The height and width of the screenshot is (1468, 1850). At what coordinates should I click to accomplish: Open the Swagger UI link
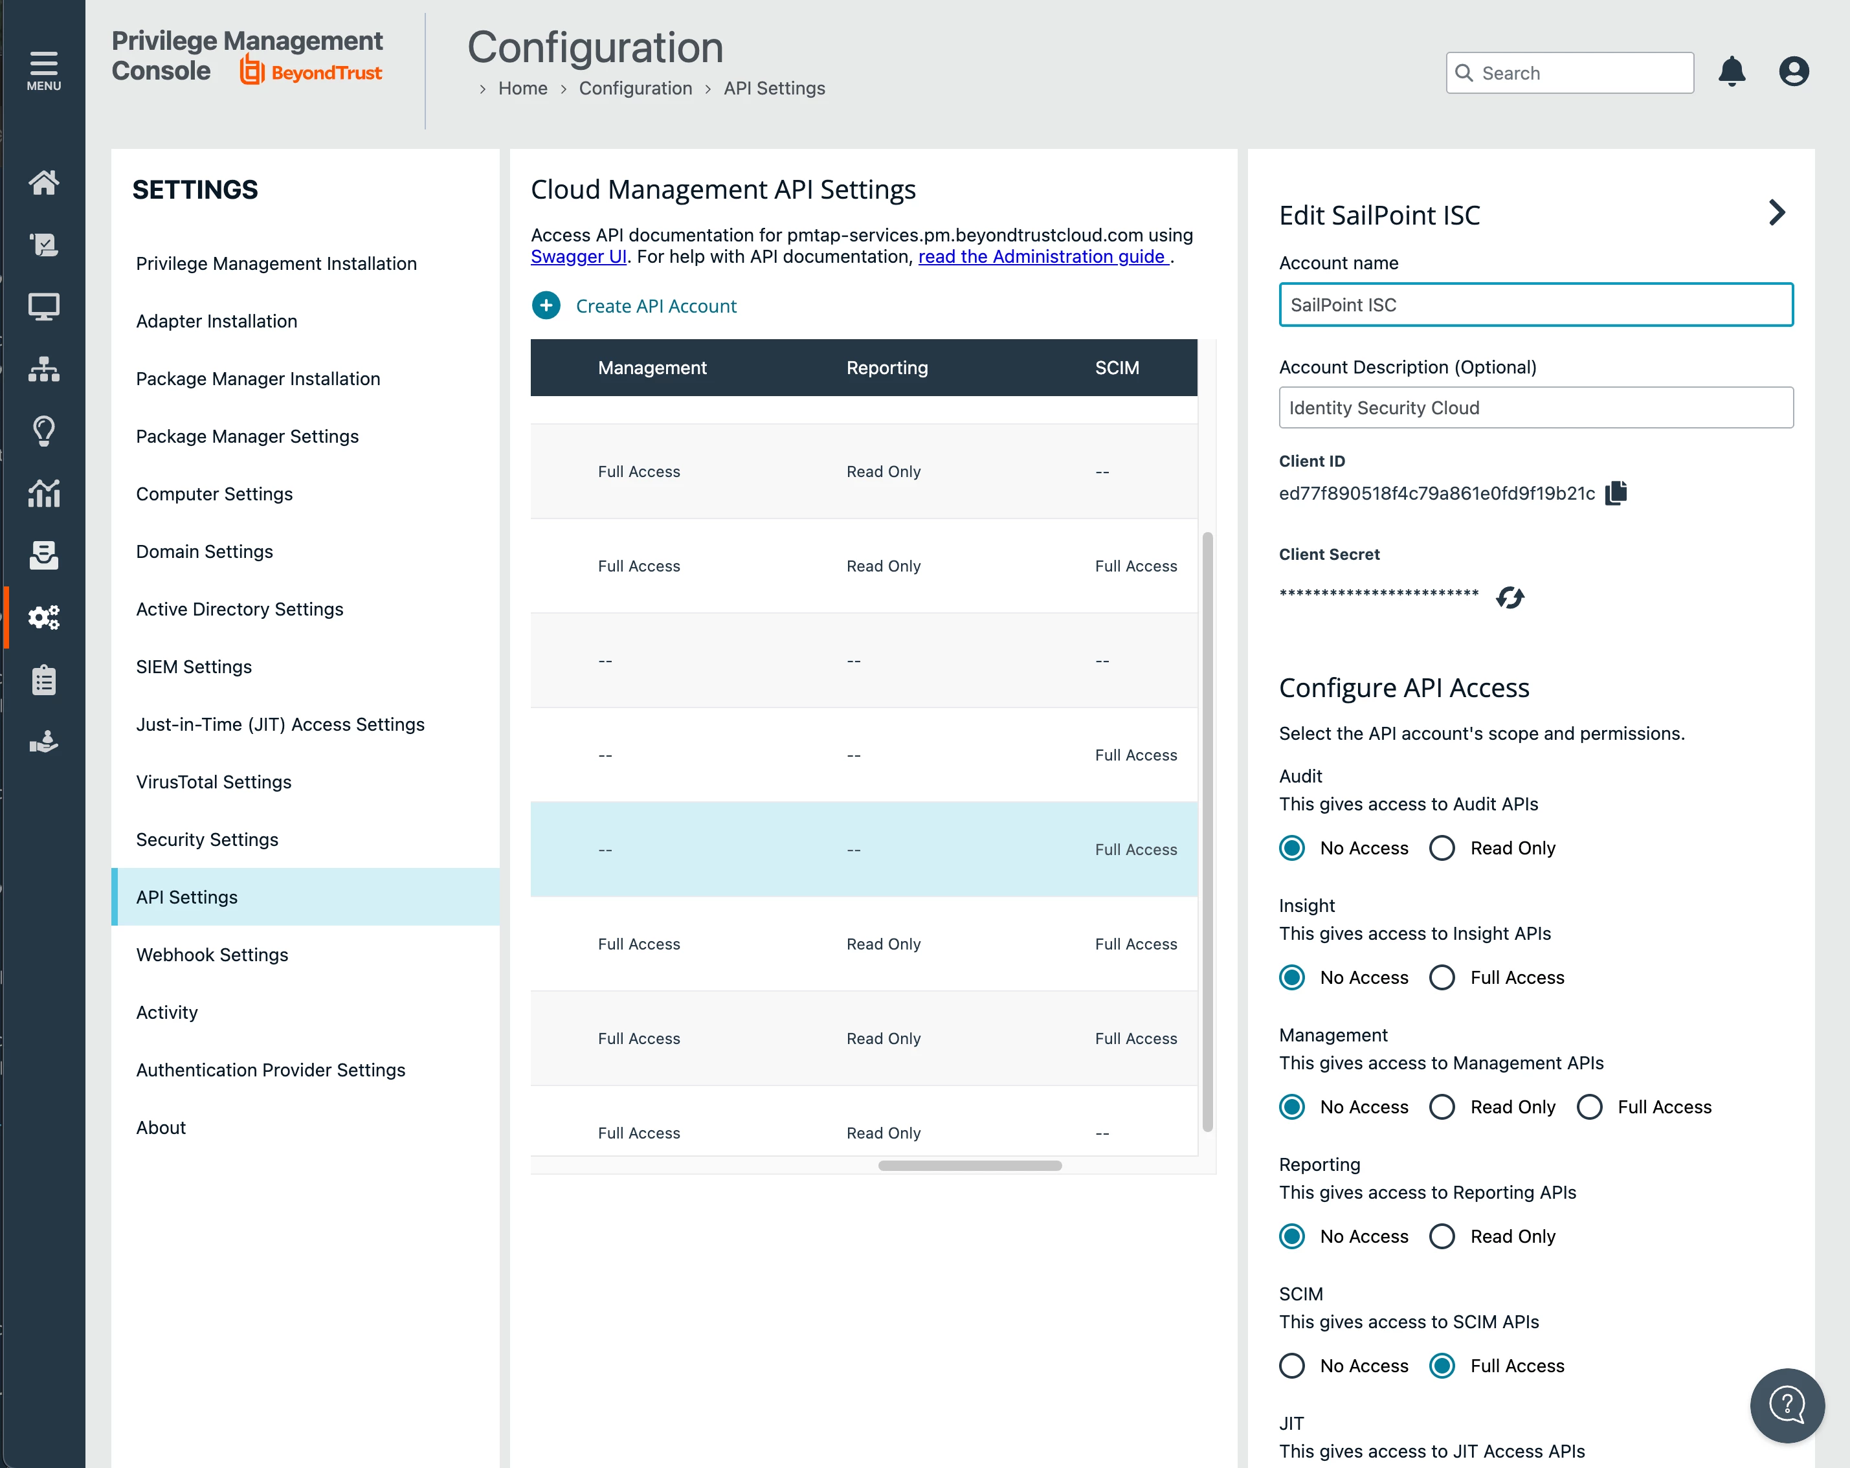click(x=578, y=256)
